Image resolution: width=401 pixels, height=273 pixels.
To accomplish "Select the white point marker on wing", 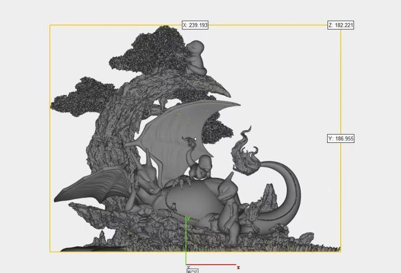I will click(x=196, y=139).
